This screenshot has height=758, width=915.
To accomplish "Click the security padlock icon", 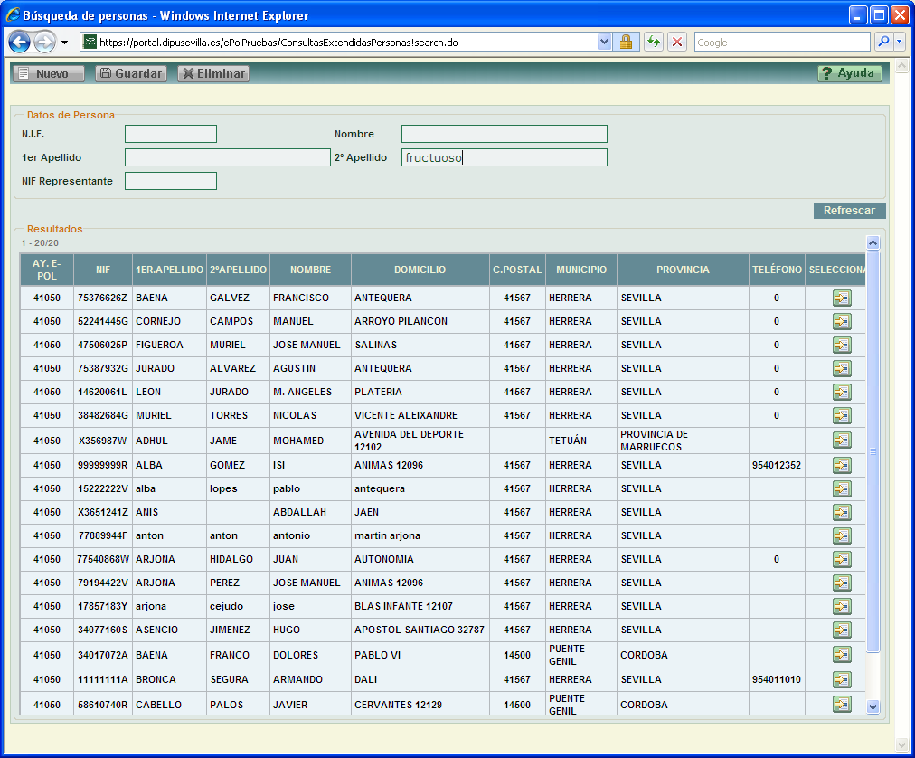I will tap(626, 43).
